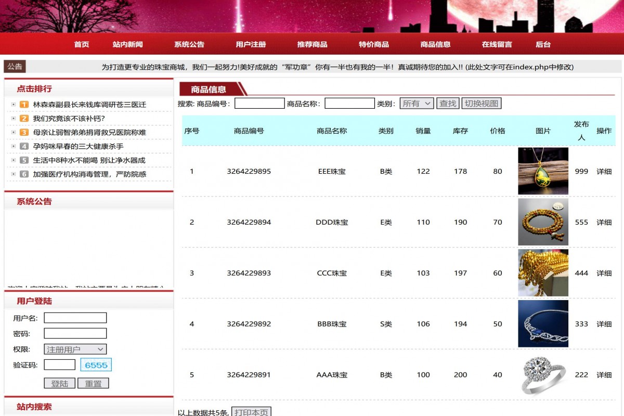This screenshot has width=624, height=416.
Task: Click the 打印本页 print button
Action: [x=251, y=411]
